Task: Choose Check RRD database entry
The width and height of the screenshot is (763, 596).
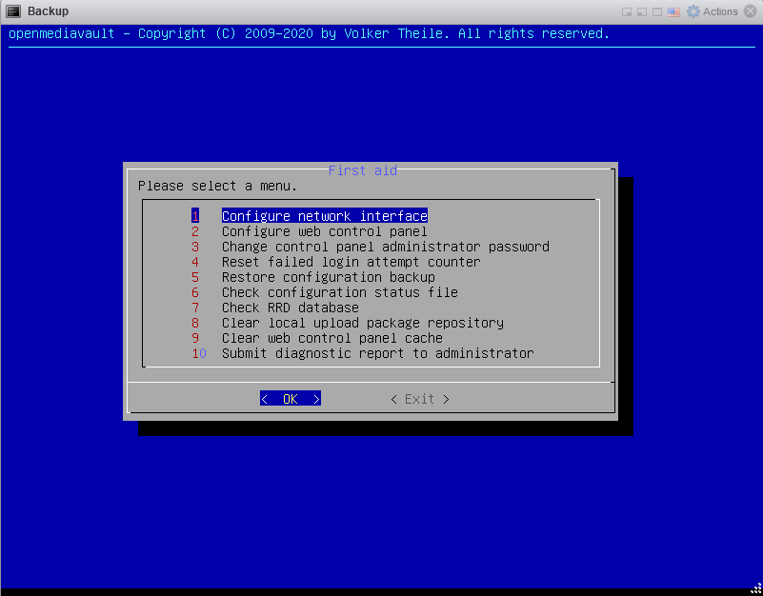Action: pos(290,308)
